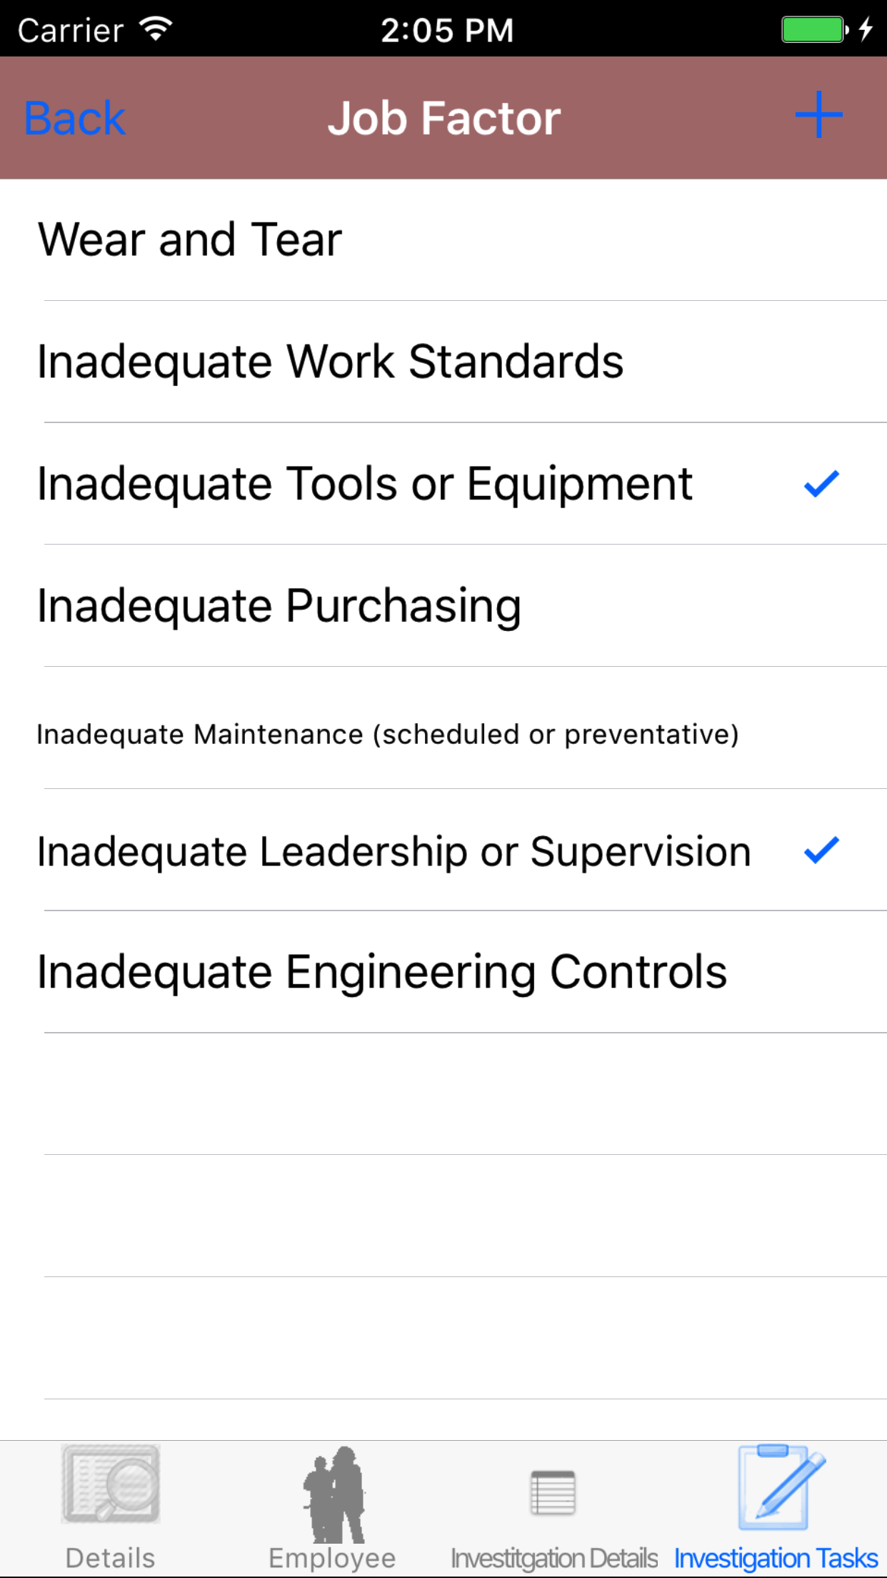Tap the Job Factor title
Image resolution: width=887 pixels, height=1578 pixels.
[x=443, y=118]
